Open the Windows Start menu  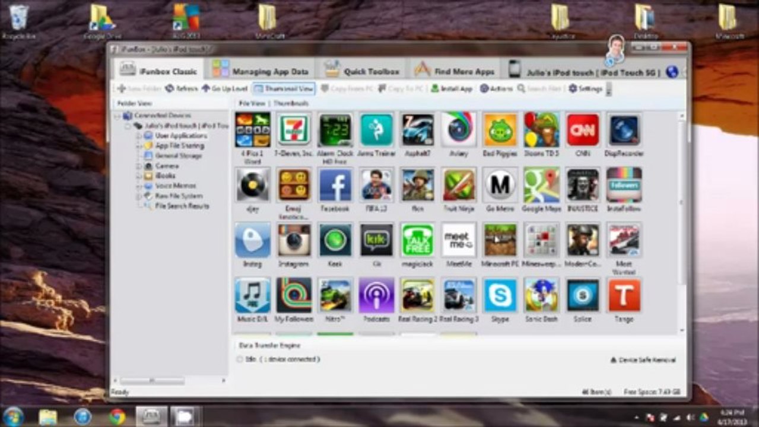[x=13, y=416]
